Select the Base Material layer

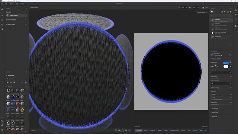click(x=222, y=37)
